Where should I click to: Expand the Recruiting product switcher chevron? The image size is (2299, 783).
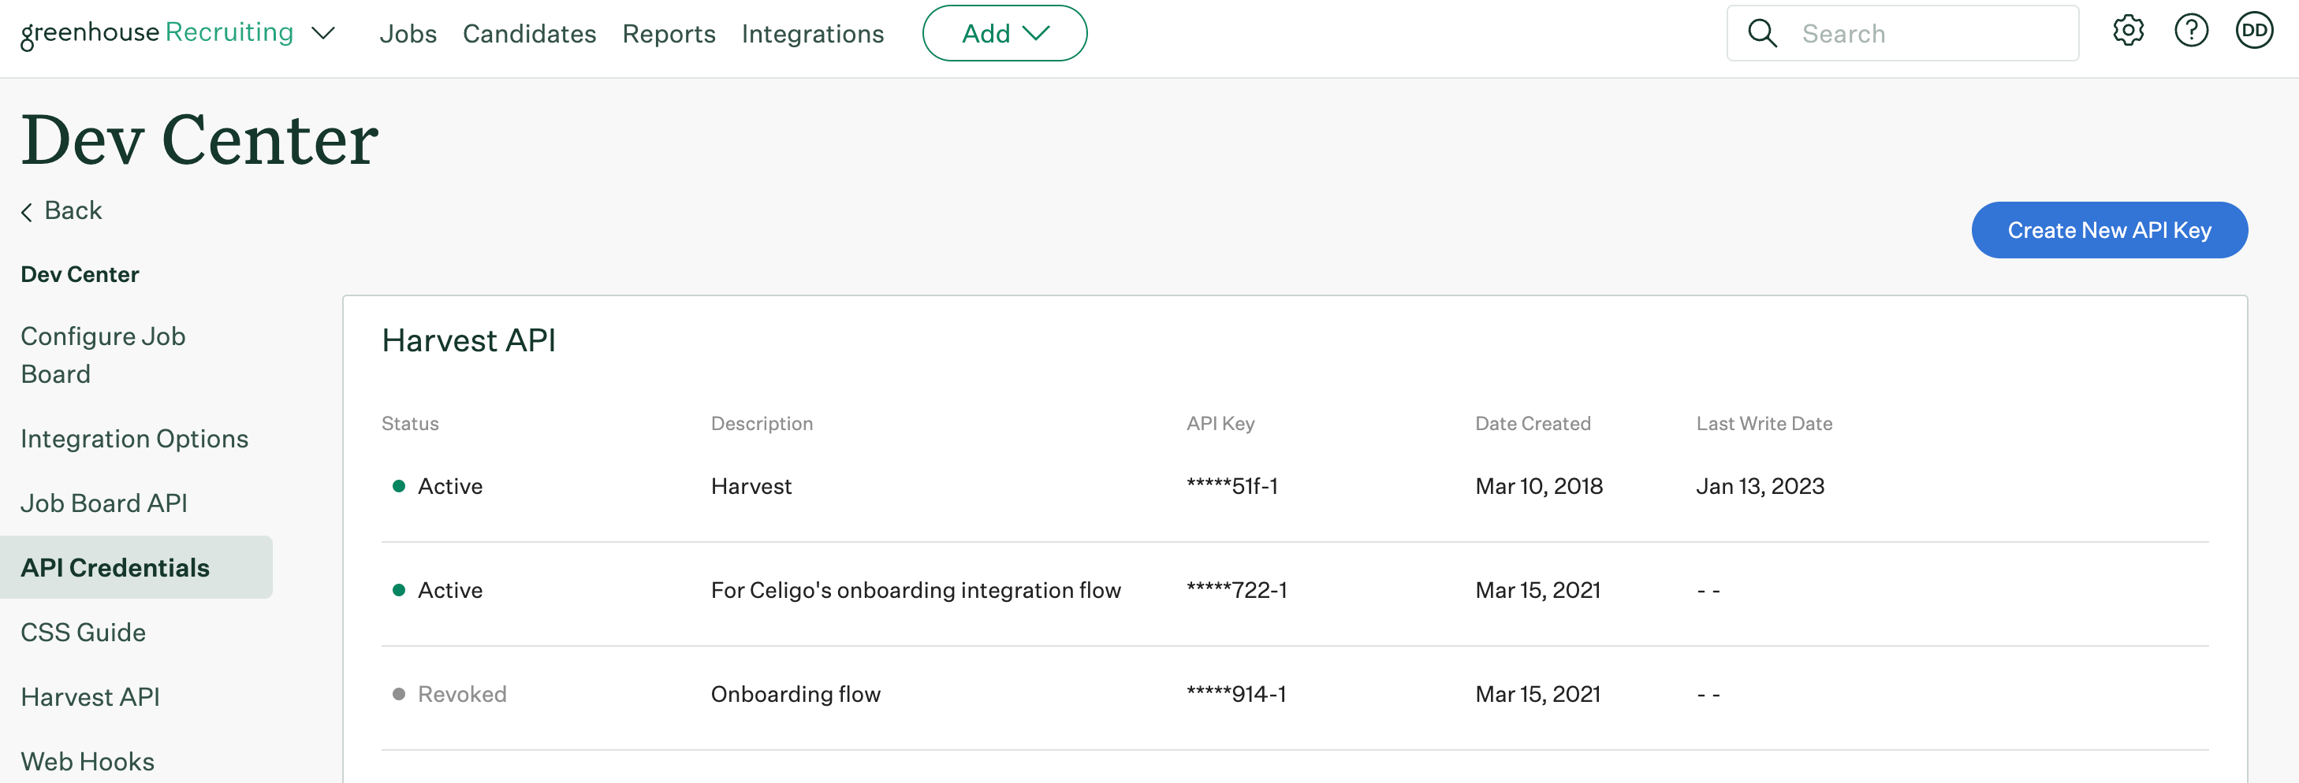coord(323,34)
